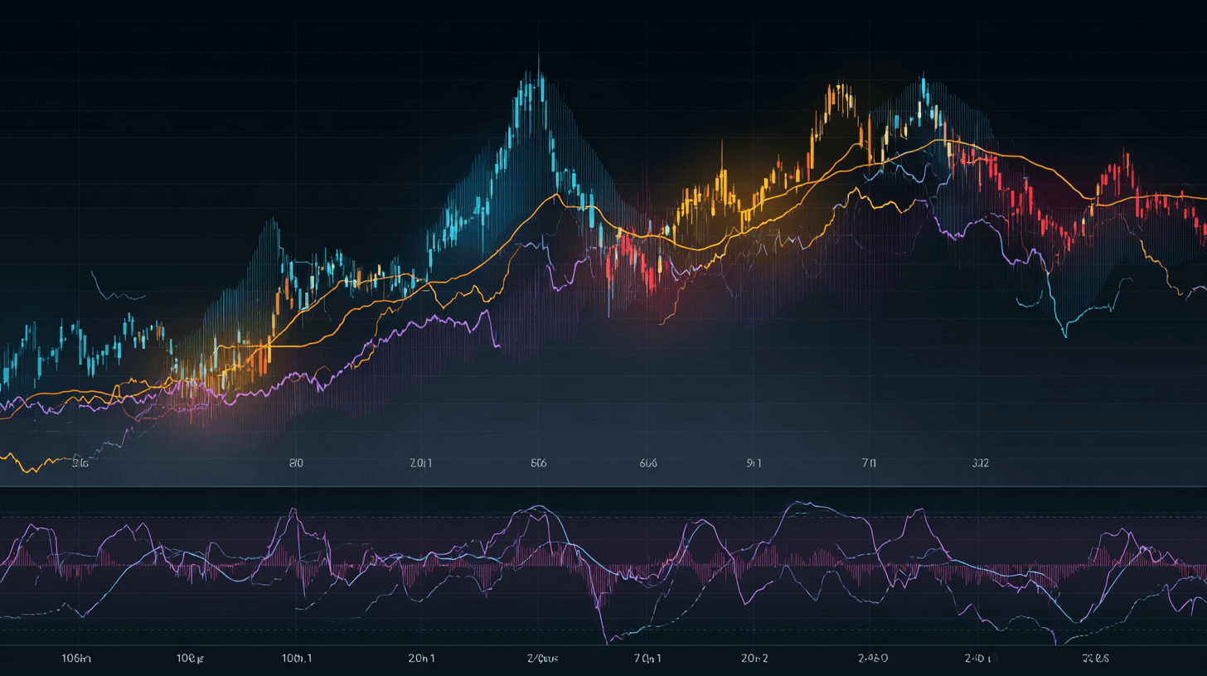
Task: Switch to the 20h1 timeframe label
Action: pyautogui.click(x=420, y=659)
